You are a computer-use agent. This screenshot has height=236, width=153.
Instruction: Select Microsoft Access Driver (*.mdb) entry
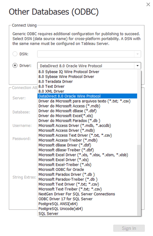[87, 131]
